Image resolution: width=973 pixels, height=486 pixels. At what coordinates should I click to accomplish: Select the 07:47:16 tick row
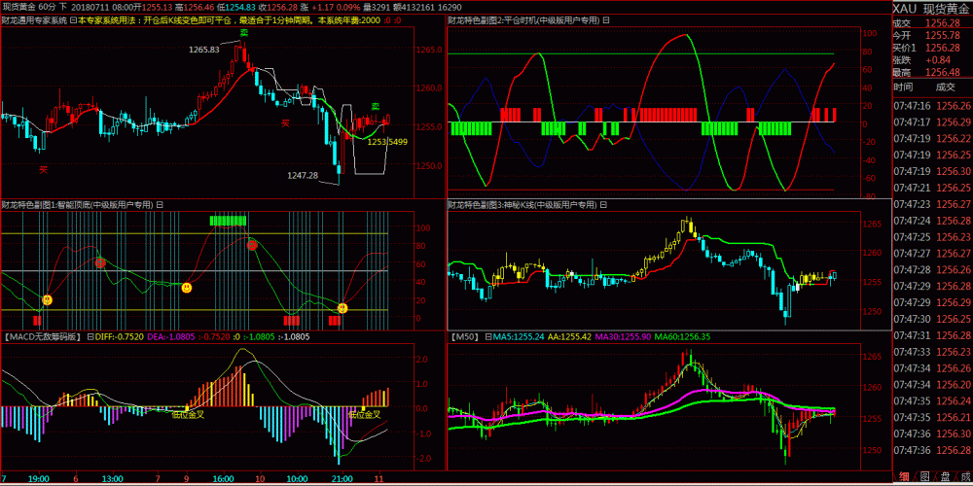pyautogui.click(x=933, y=105)
